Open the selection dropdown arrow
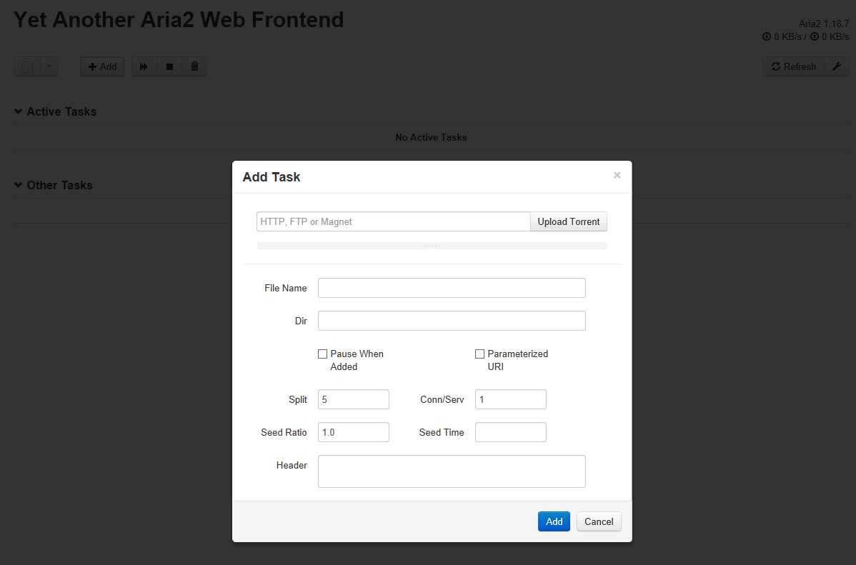856x565 pixels. (x=47, y=66)
